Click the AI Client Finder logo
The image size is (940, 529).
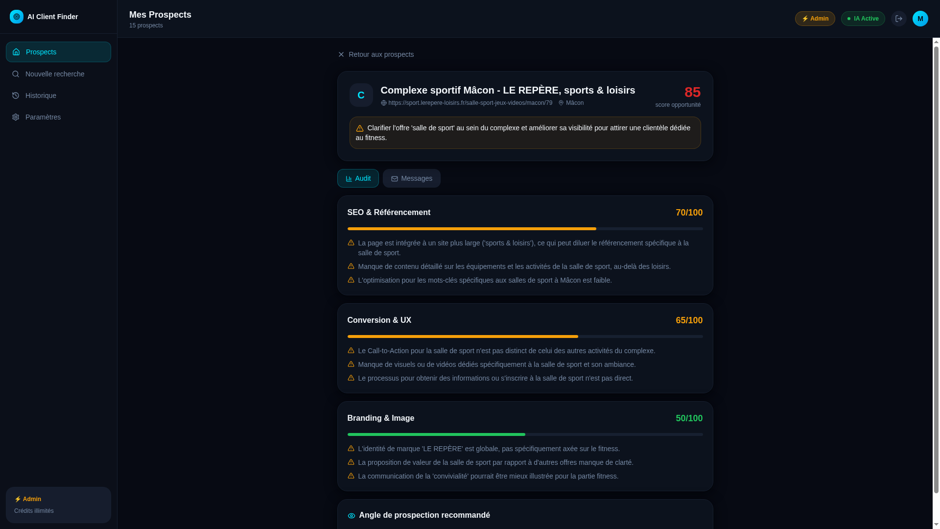(x=16, y=16)
